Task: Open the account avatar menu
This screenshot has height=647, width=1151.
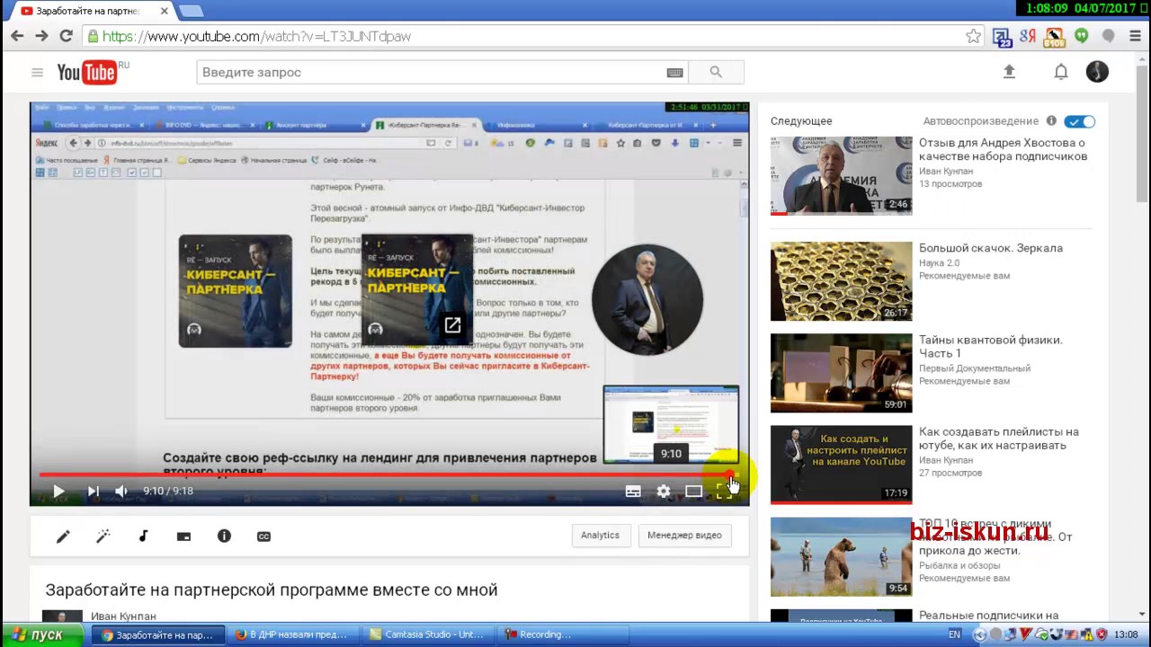Action: click(1097, 72)
